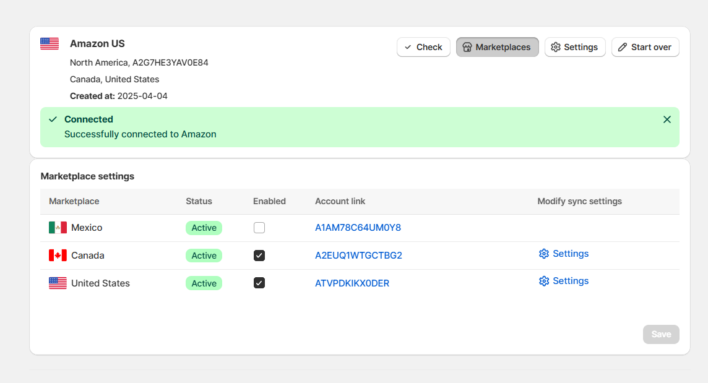Viewport: 708px width, 383px height.
Task: Open account link A1AM78C64UM0Y8
Action: pos(358,228)
